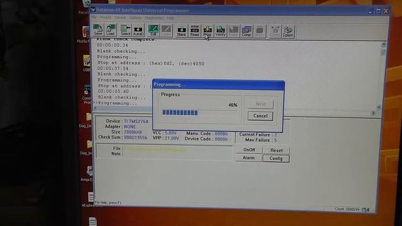Click the log scroll up arrow
This screenshot has height=226, width=402.
(384, 45)
